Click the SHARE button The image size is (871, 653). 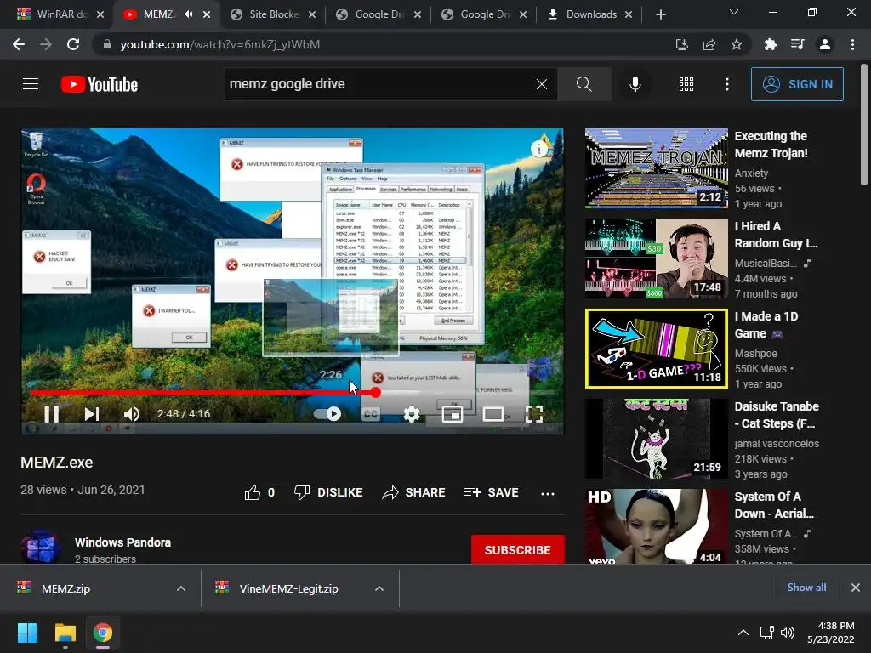[x=414, y=492]
